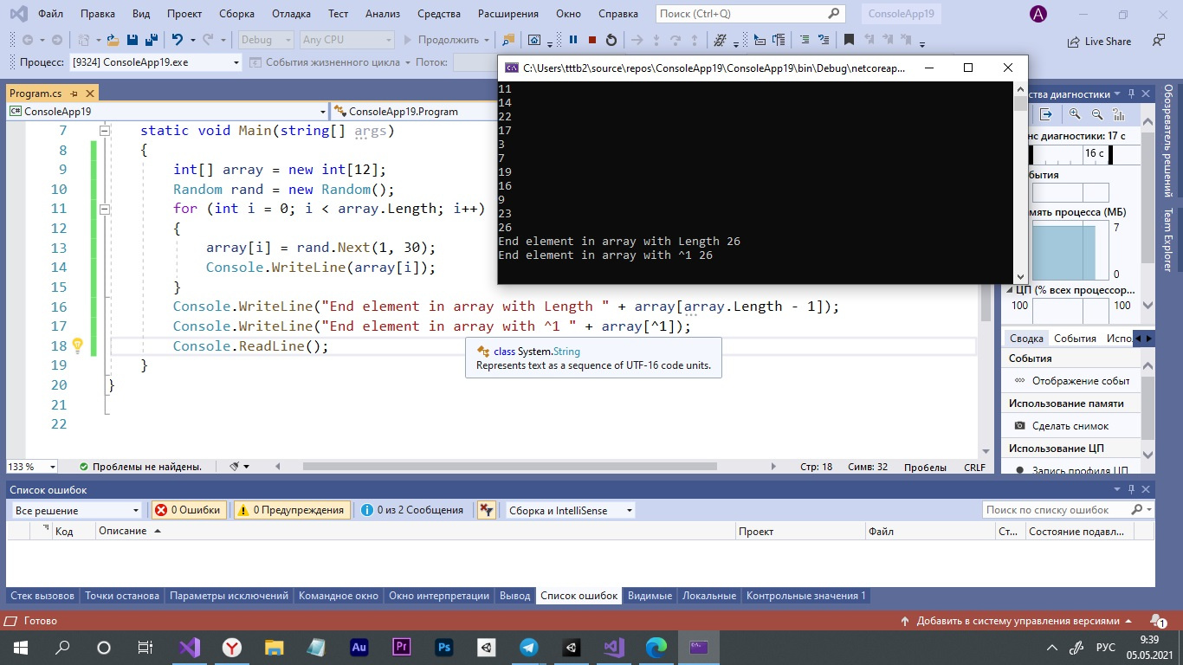Click the Live Share button

point(1099,41)
